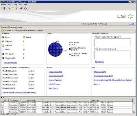Click the blue arrows refresh toolbar icon
The height and width of the screenshot is (116, 137).
(x=9, y=8)
